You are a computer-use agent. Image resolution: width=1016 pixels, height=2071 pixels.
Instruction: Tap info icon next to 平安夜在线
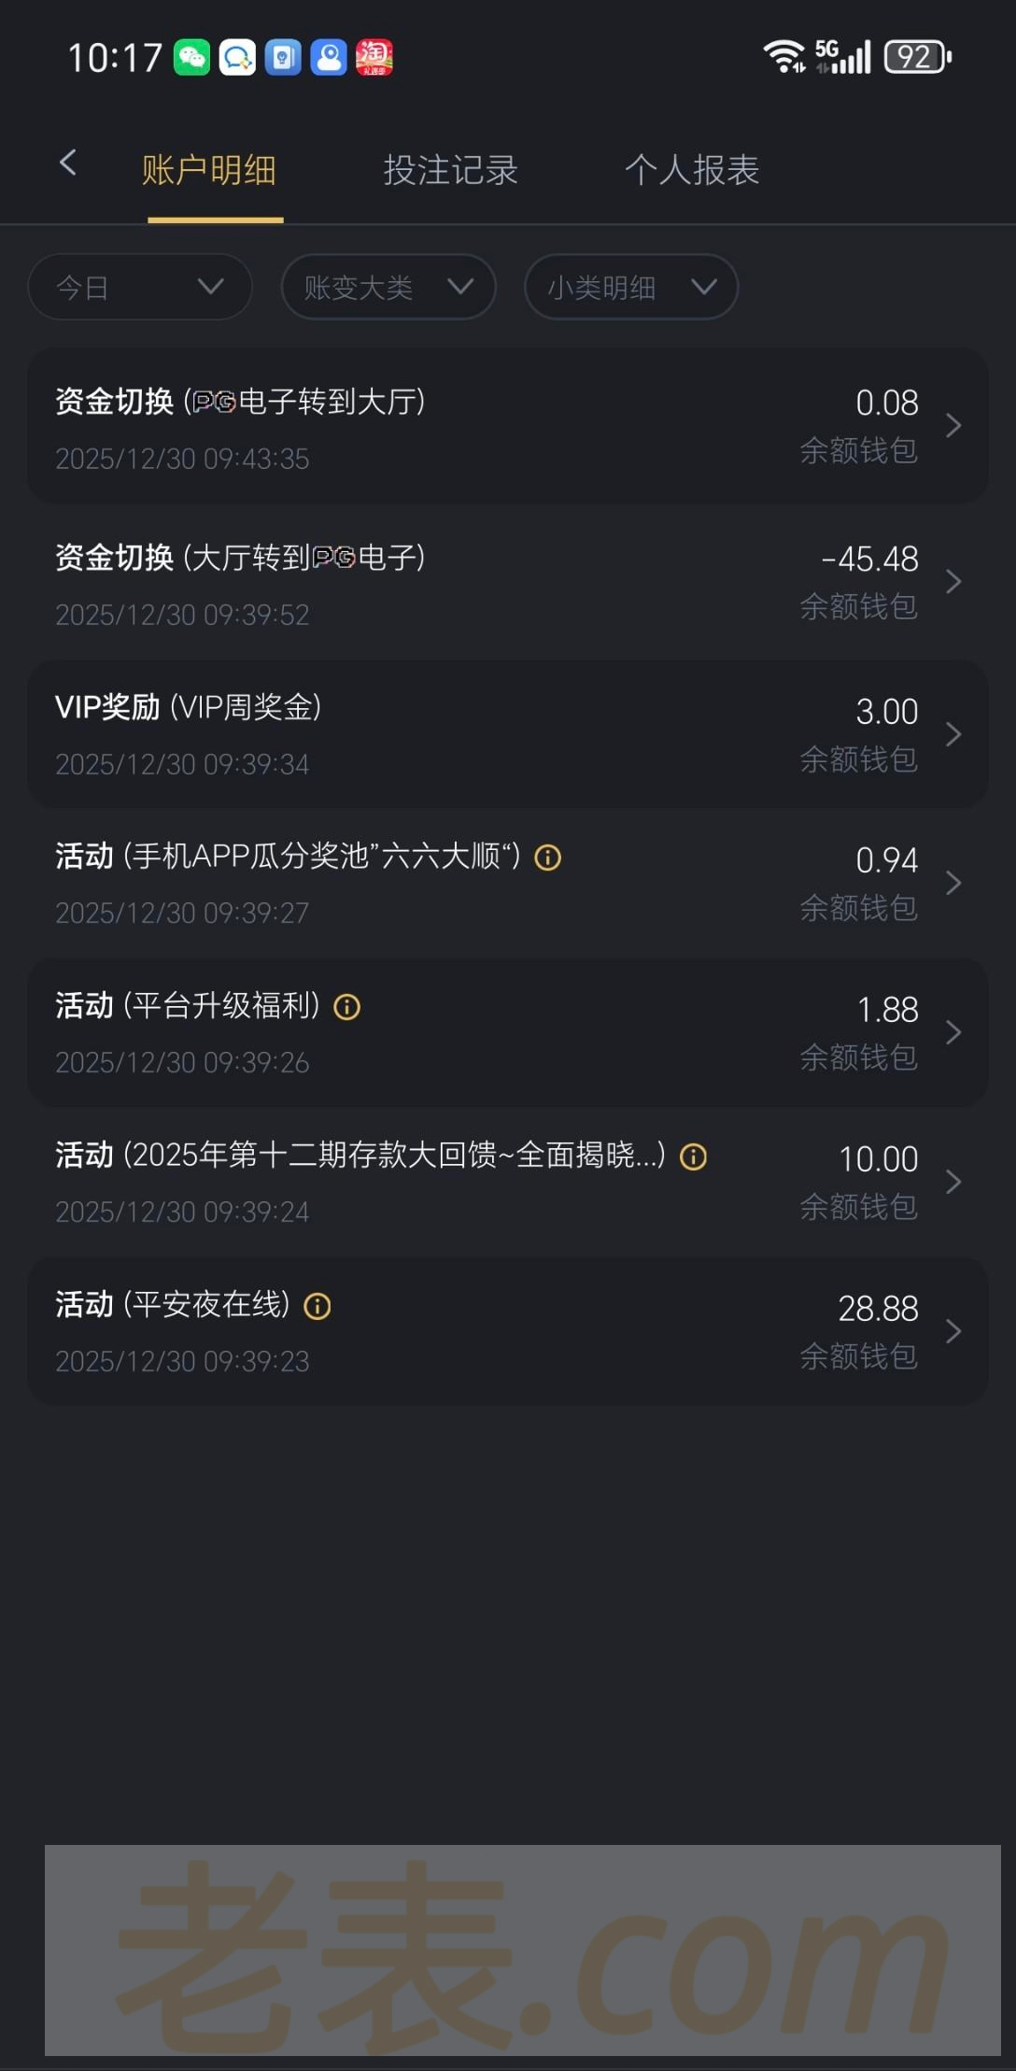pyautogui.click(x=317, y=1306)
